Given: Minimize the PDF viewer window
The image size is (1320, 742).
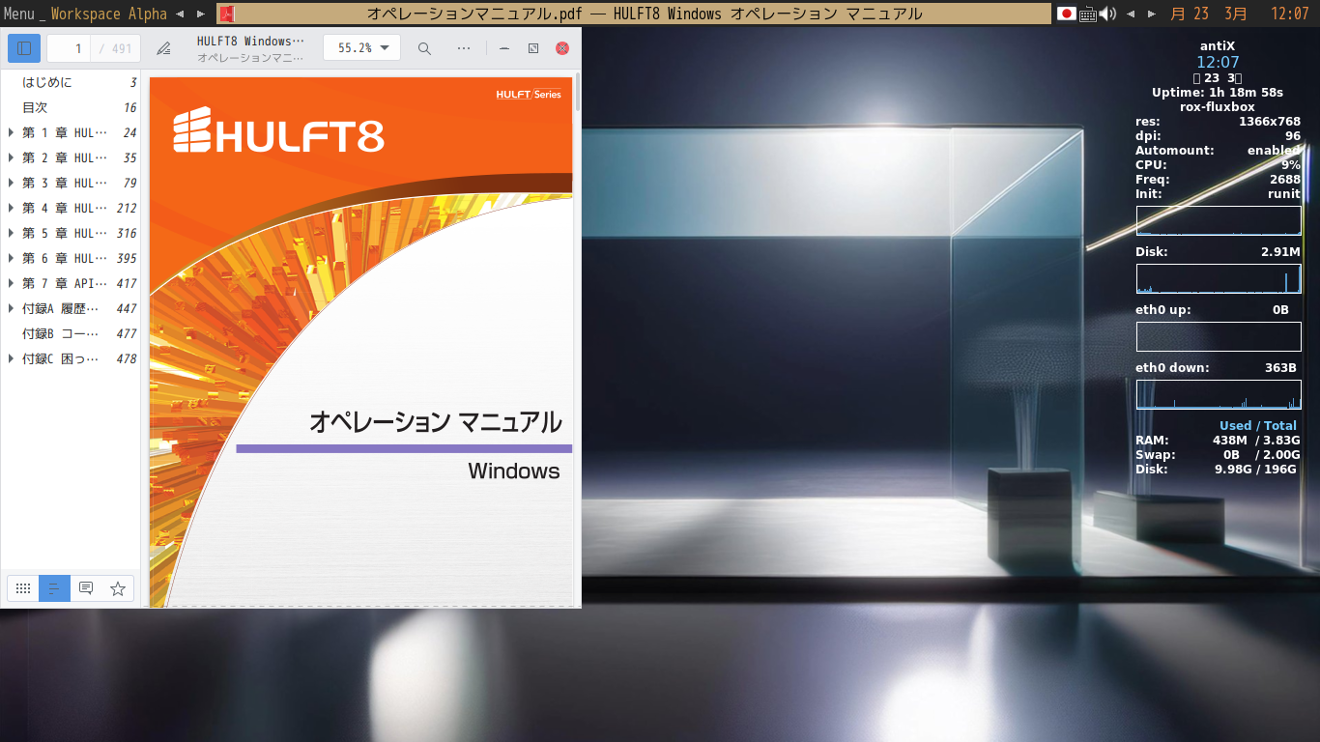Looking at the screenshot, I should (x=504, y=48).
